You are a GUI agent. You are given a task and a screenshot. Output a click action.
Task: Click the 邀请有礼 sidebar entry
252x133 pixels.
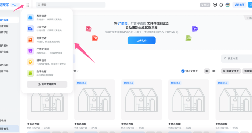9,129
